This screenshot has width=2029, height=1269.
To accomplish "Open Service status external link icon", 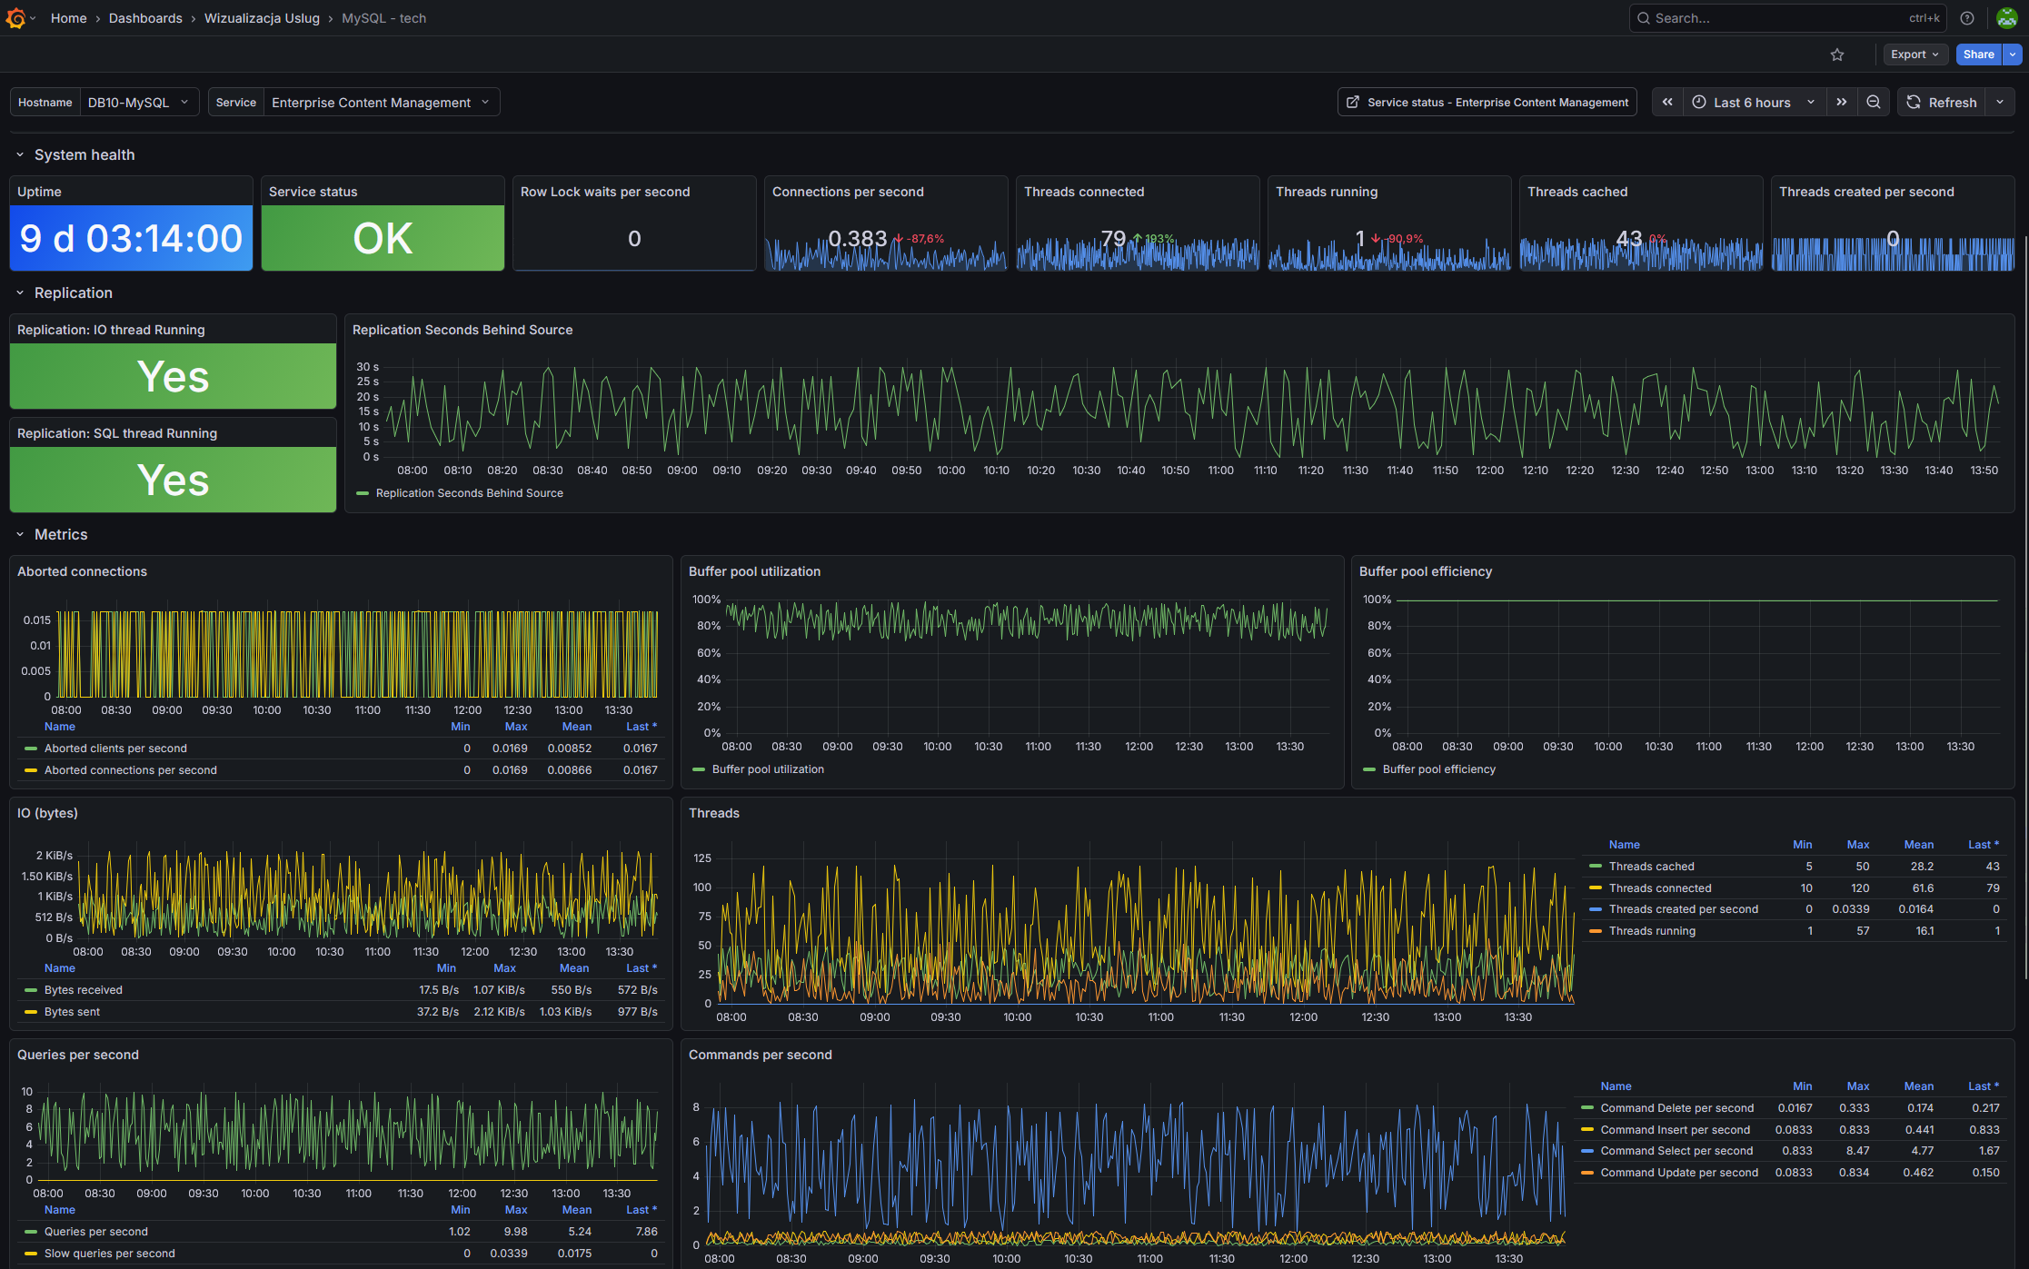I will (x=1353, y=103).
